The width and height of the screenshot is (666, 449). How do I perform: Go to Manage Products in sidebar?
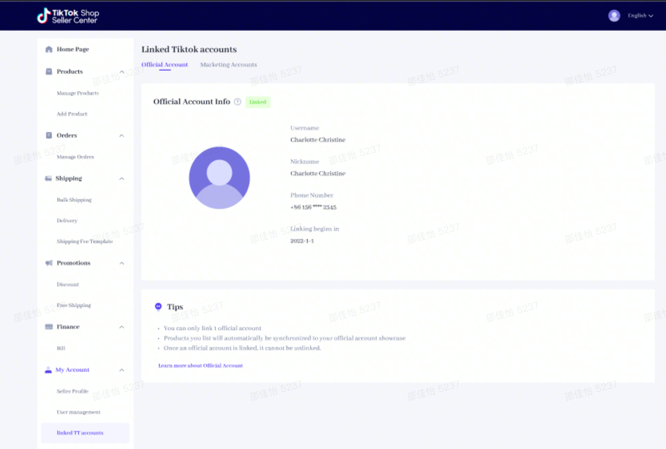coord(78,93)
